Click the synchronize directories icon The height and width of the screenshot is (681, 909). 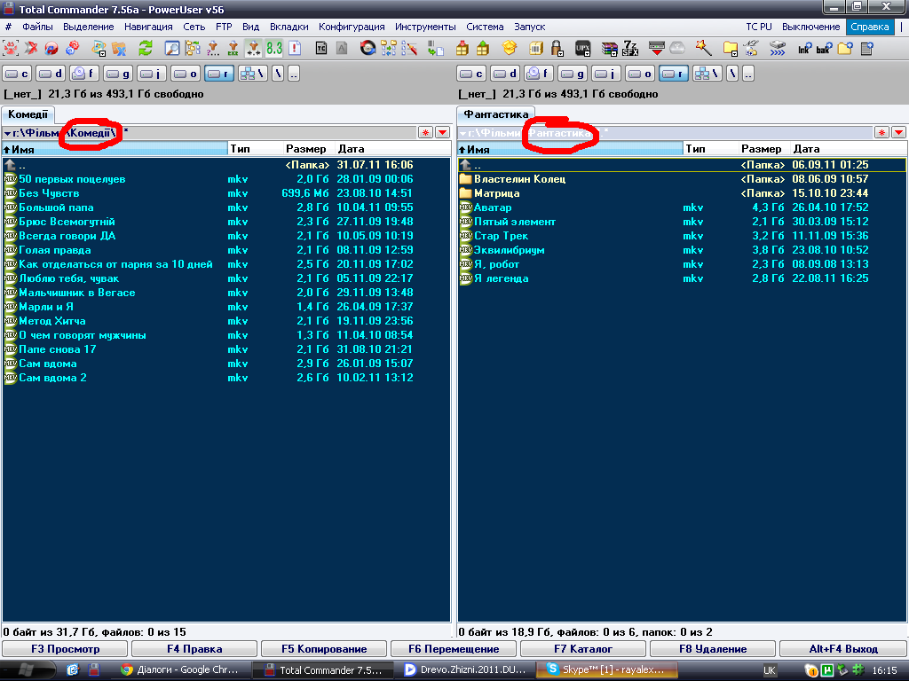pyautogui.click(x=389, y=48)
